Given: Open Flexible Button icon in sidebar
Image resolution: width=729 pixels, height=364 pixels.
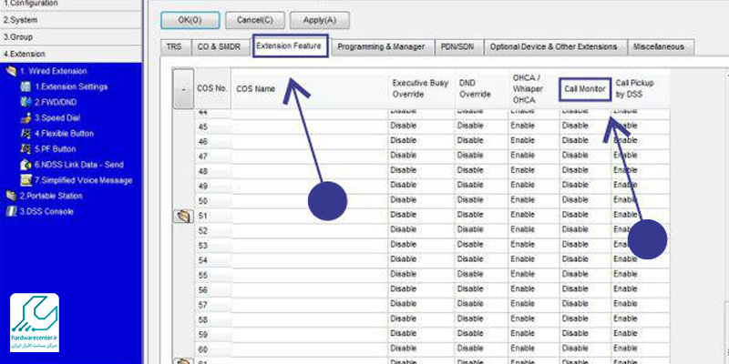Looking at the screenshot, I should click(26, 133).
